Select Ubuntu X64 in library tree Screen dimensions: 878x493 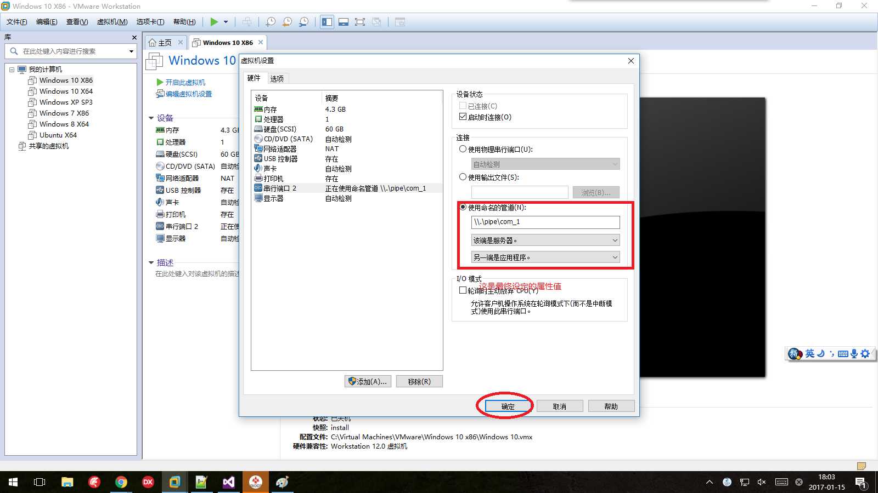(58, 135)
